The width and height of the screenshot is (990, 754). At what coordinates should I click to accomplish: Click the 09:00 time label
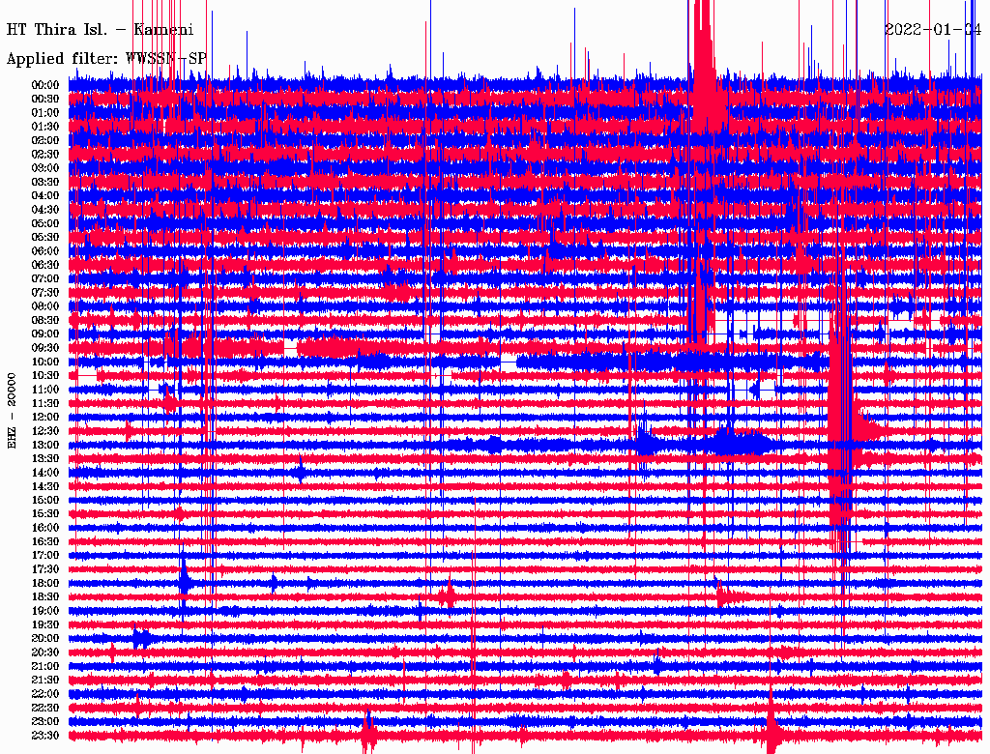coord(45,334)
